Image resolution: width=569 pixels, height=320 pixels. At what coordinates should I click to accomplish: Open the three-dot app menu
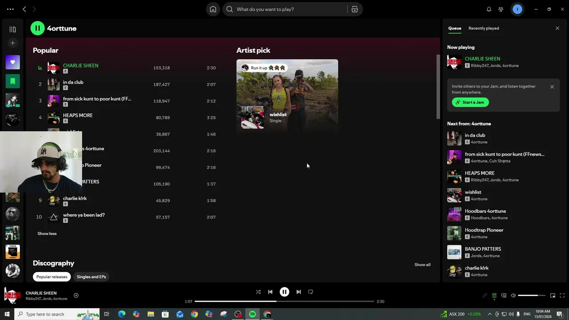(10, 9)
